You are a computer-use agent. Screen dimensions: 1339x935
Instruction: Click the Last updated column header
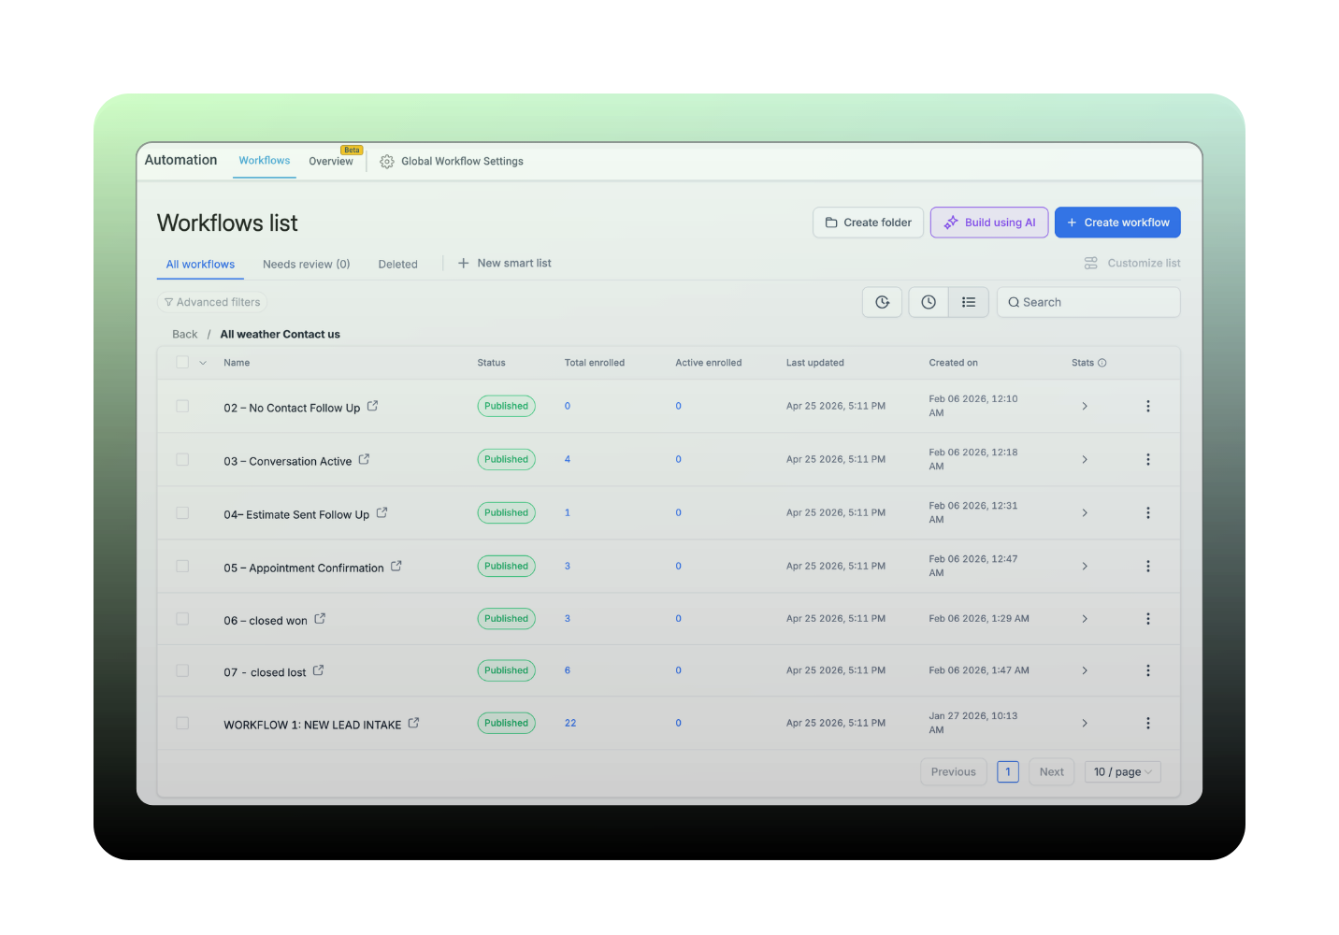tap(814, 363)
